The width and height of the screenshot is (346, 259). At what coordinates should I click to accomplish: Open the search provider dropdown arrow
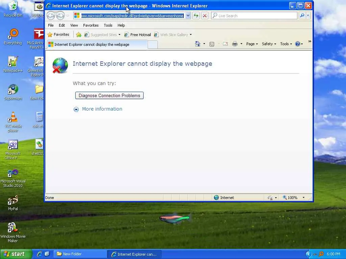[x=308, y=16]
